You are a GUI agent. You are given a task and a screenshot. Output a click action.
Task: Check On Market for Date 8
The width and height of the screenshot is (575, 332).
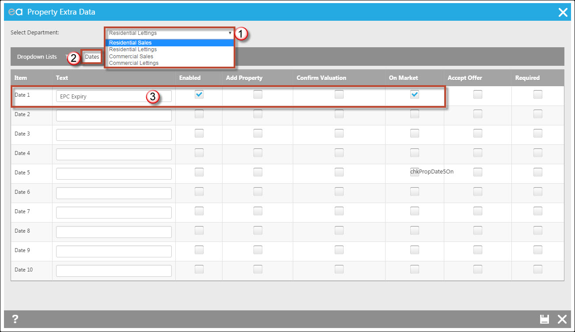pos(414,230)
